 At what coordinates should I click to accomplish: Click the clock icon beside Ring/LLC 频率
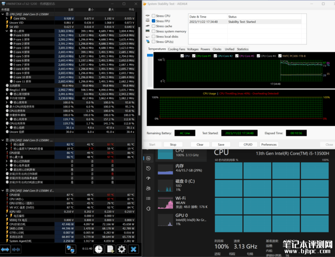tap(7, 90)
